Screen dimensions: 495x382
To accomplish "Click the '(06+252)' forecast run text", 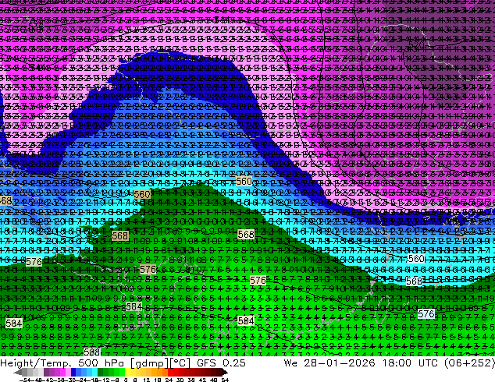I will (x=469, y=363).
